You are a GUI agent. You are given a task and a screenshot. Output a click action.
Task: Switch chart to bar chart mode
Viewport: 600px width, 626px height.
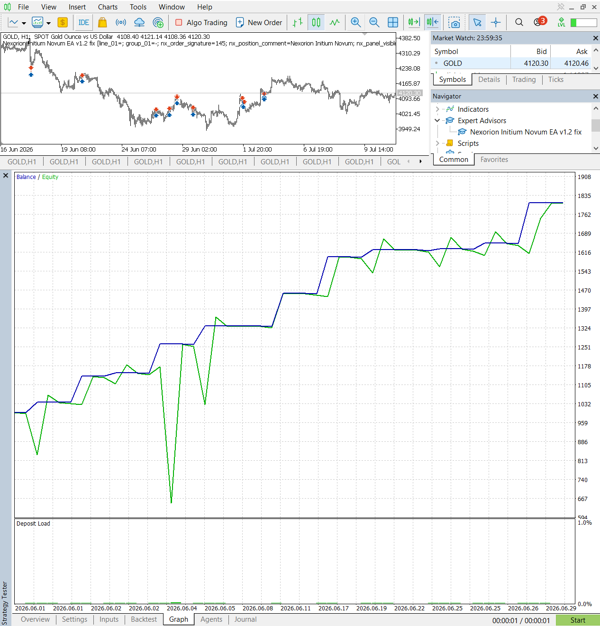click(298, 22)
